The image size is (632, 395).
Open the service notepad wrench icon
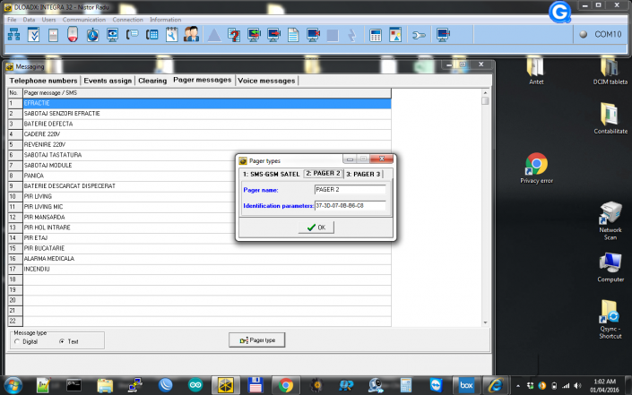pyautogui.click(x=172, y=35)
